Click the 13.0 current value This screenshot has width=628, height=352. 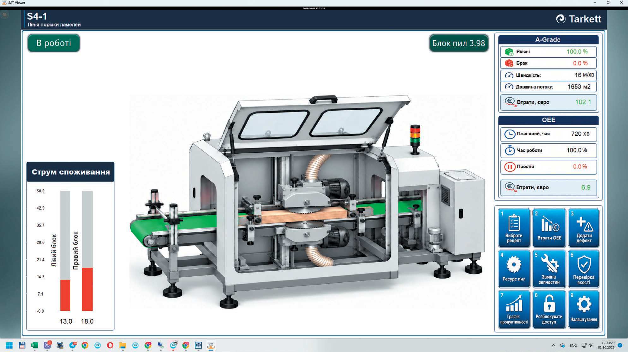[66, 321]
